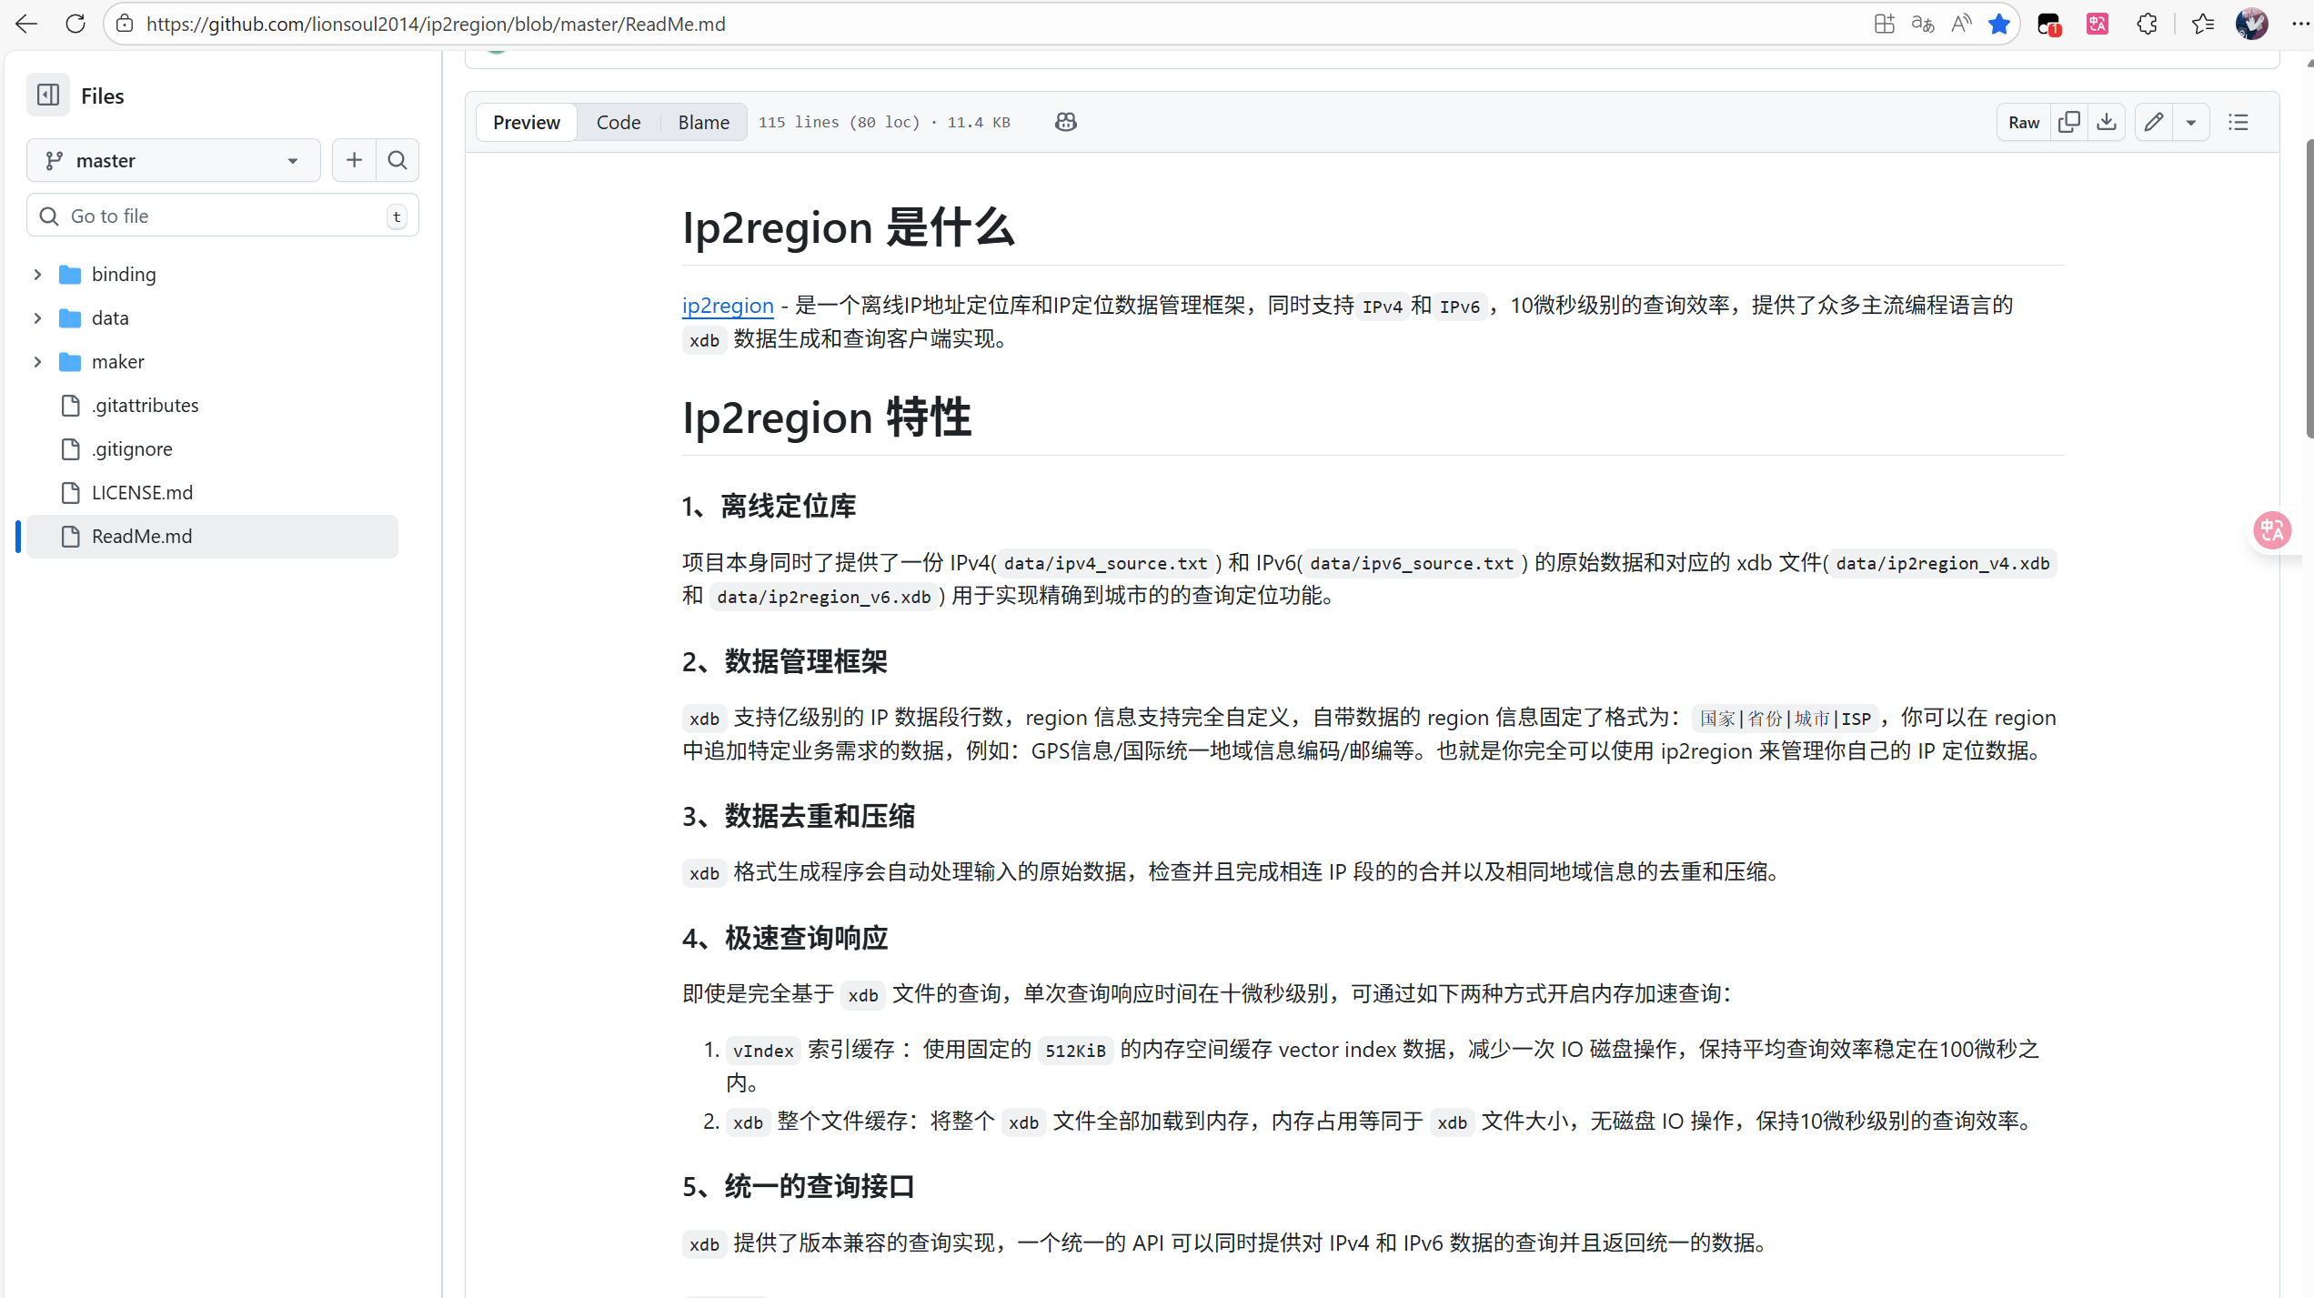Open the edit options dropdown arrow
2314x1298 pixels.
2190,122
